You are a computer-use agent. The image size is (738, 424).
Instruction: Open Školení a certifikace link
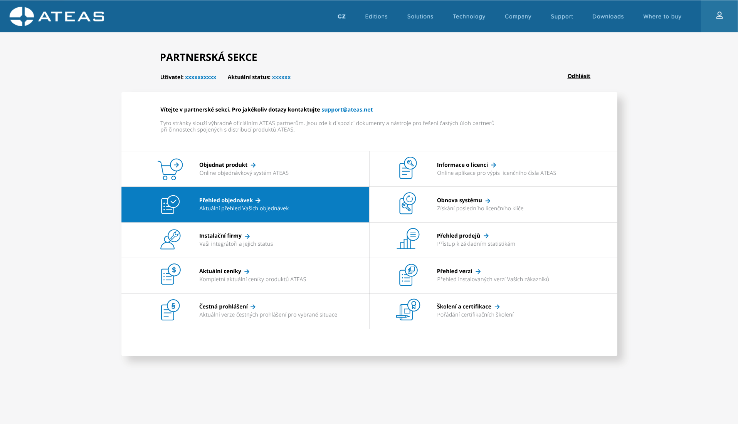click(x=464, y=307)
